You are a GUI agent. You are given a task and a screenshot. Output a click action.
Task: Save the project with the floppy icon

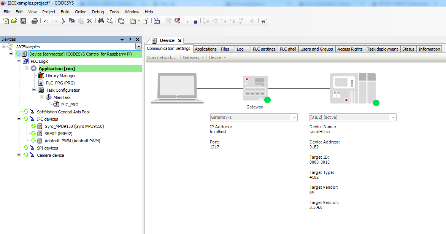point(23,21)
